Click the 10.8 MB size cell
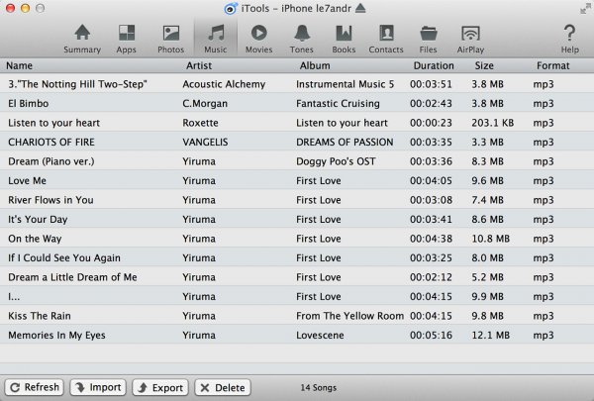Viewport: 594px width, 401px height. tap(491, 239)
